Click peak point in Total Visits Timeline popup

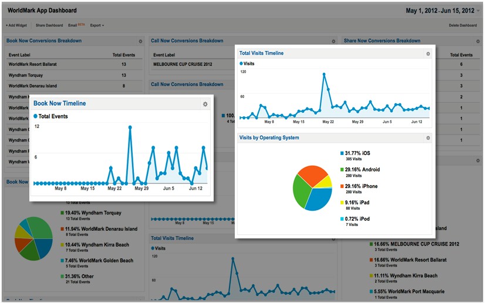(x=324, y=75)
